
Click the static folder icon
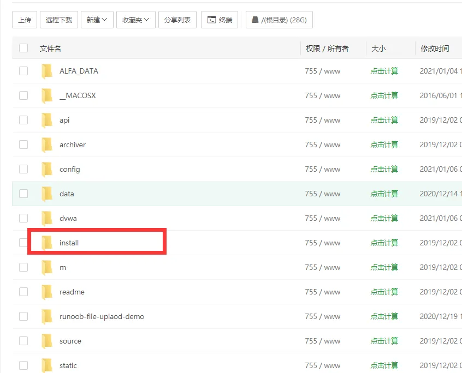point(47,365)
